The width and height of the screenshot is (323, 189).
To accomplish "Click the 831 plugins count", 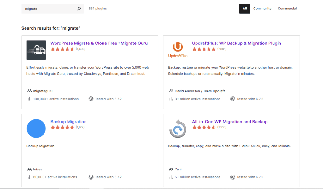I will tap(98, 9).
